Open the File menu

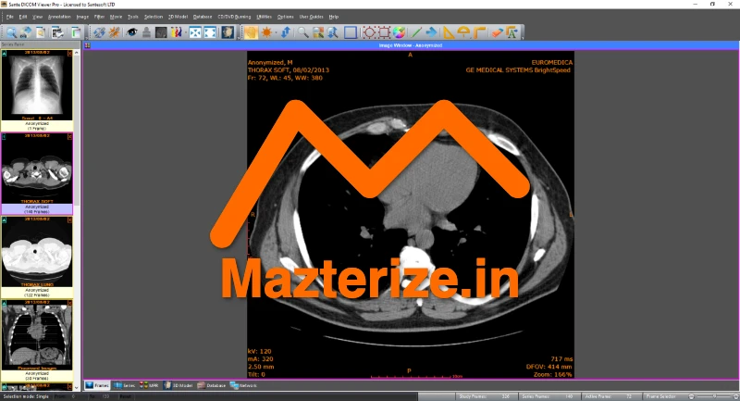tap(10, 17)
